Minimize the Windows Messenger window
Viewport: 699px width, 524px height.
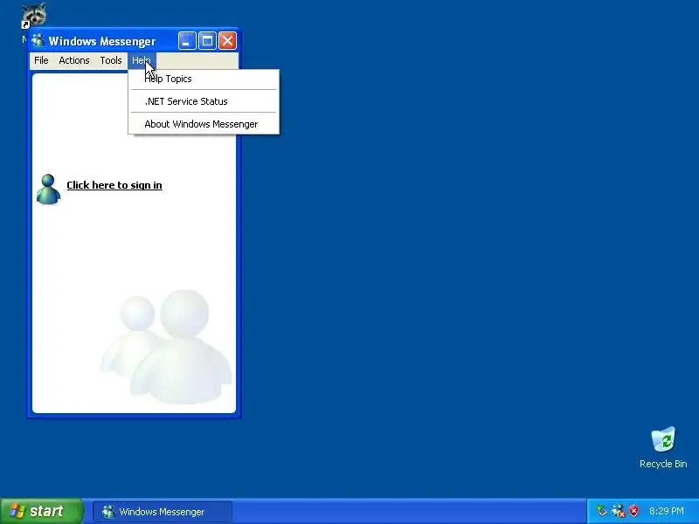pos(187,41)
